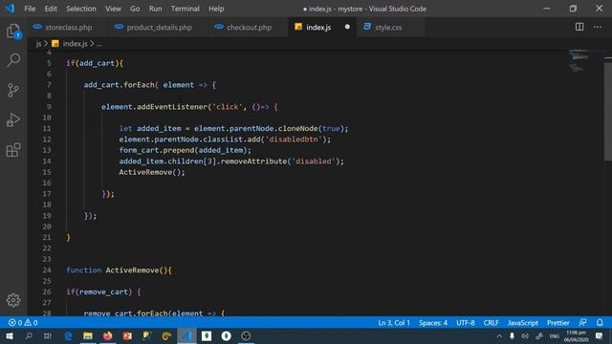The height and width of the screenshot is (344, 612).
Task: Open the OBS Studio taskbar icon
Action: 246,335
